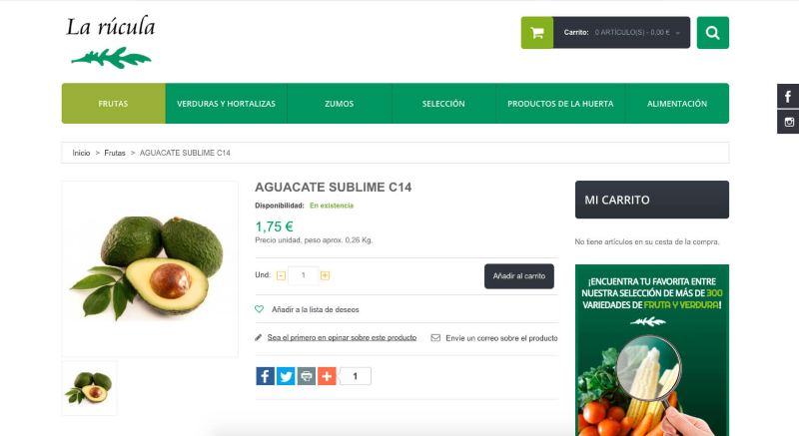Decrease quantity with minus button

pos(281,275)
